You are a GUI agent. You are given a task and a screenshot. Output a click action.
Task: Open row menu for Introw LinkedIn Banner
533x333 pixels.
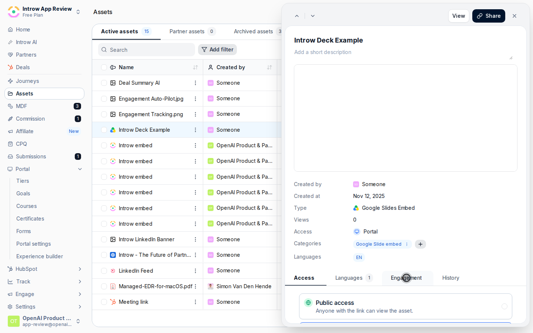pyautogui.click(x=195, y=239)
